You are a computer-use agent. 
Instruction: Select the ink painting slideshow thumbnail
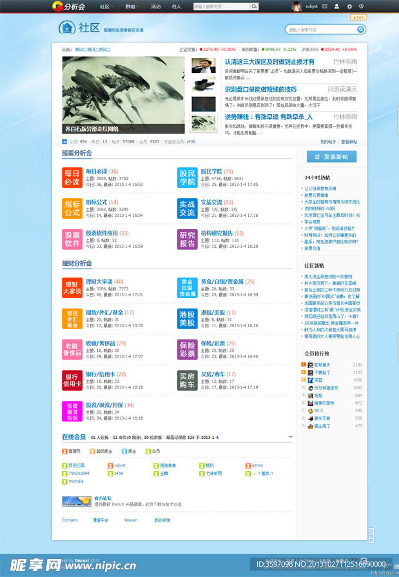(x=204, y=123)
